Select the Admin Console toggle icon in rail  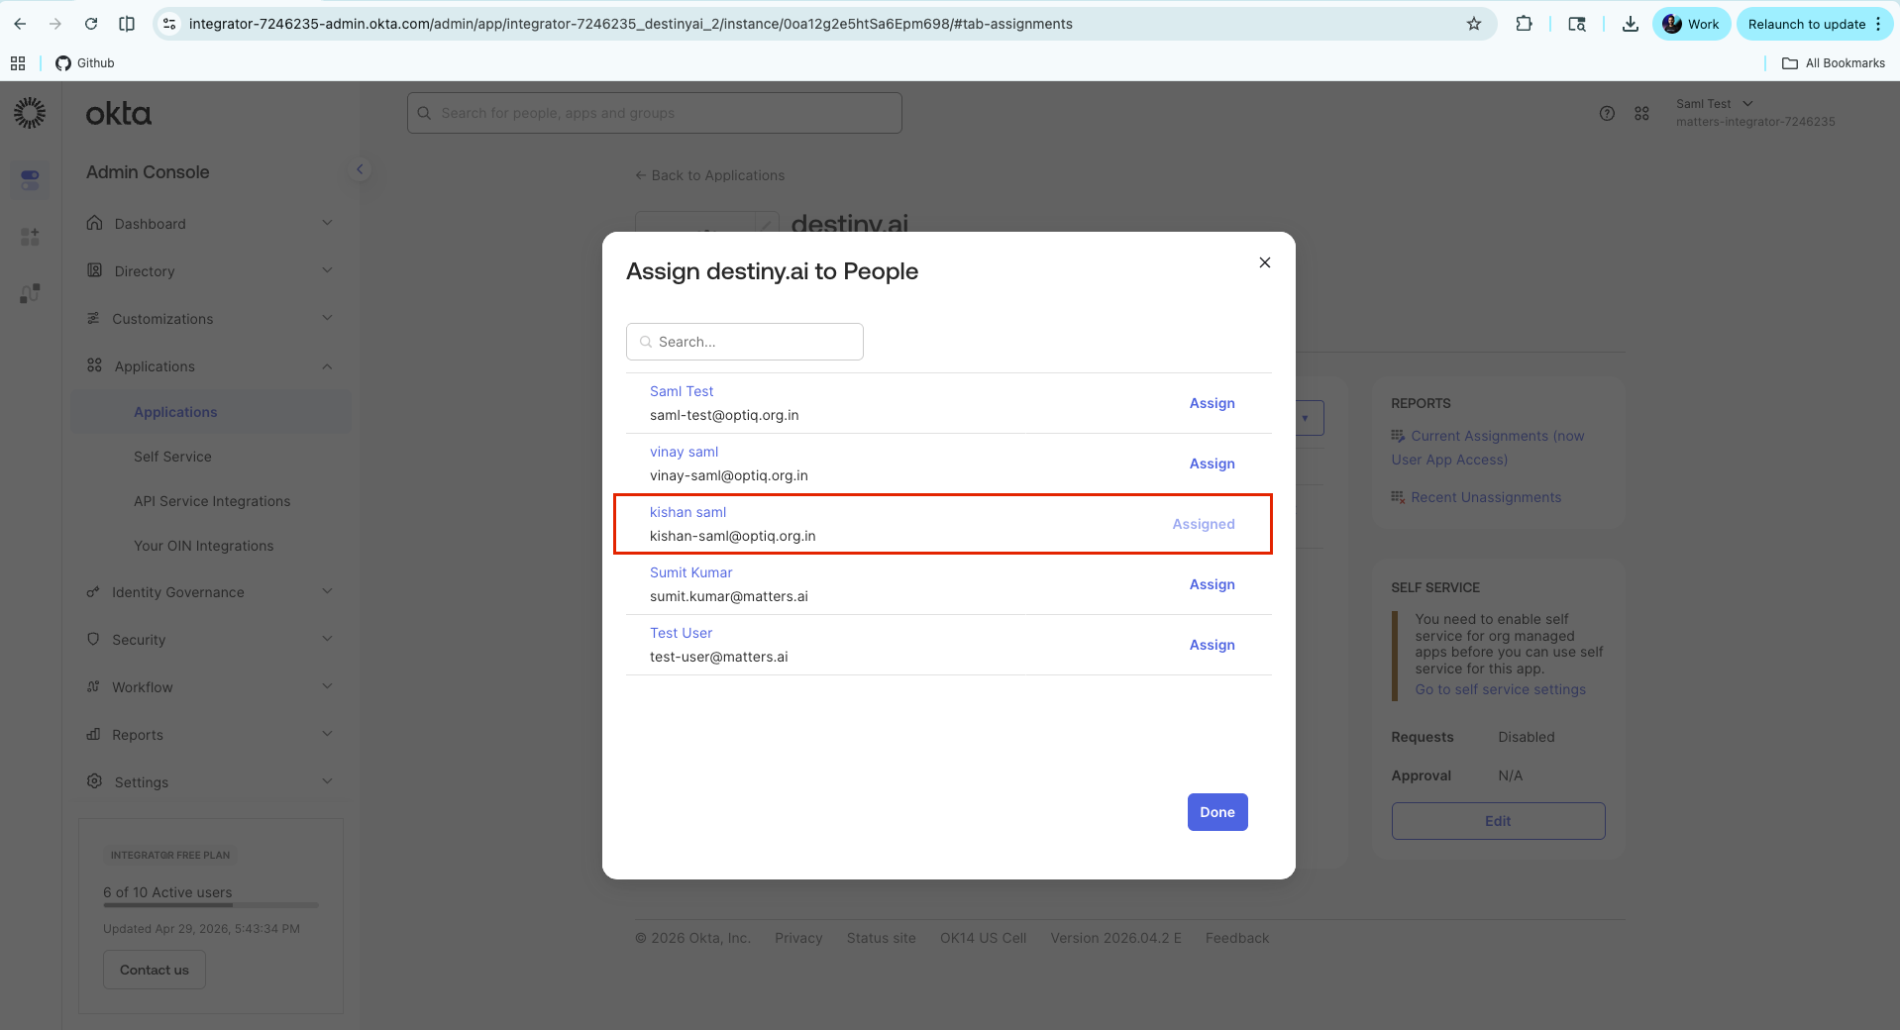(30, 179)
